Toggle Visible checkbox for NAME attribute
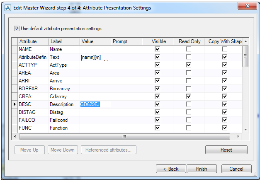The image size is (260, 181). tap(158, 49)
